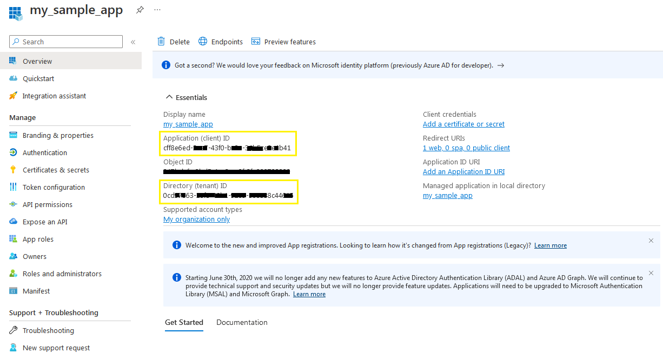Switch to the Get Started tab
The width and height of the screenshot is (663, 353).
[x=184, y=323]
